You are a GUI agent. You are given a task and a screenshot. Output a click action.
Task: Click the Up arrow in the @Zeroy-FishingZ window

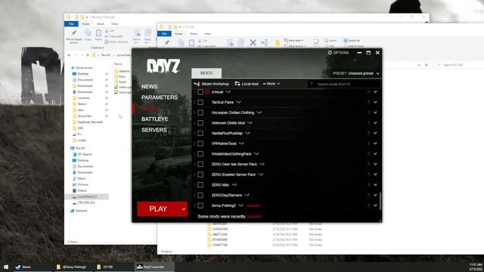[88, 55]
